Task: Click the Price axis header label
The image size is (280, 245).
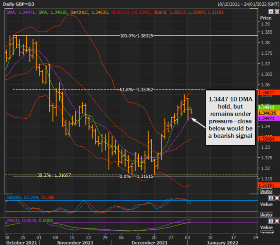Action: coord(266,18)
